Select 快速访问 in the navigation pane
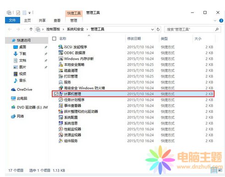 [x=27, y=40]
